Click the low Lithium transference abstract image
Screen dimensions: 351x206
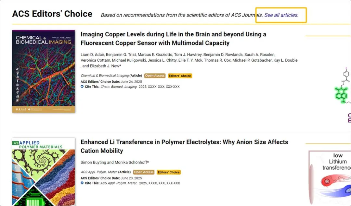[x=330, y=178]
